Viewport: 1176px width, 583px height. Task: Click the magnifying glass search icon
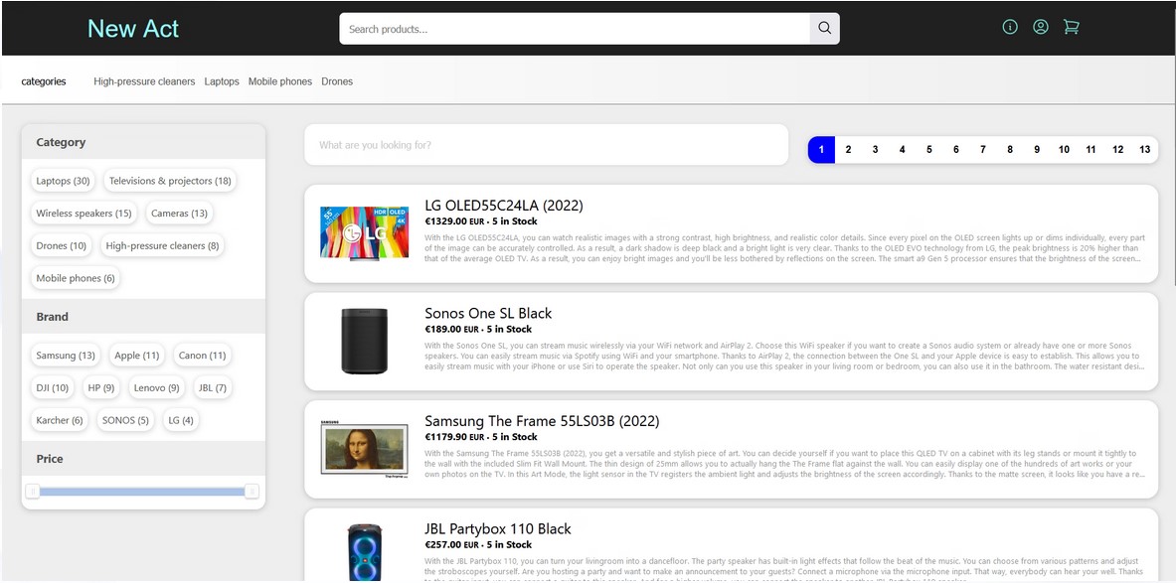coord(824,29)
